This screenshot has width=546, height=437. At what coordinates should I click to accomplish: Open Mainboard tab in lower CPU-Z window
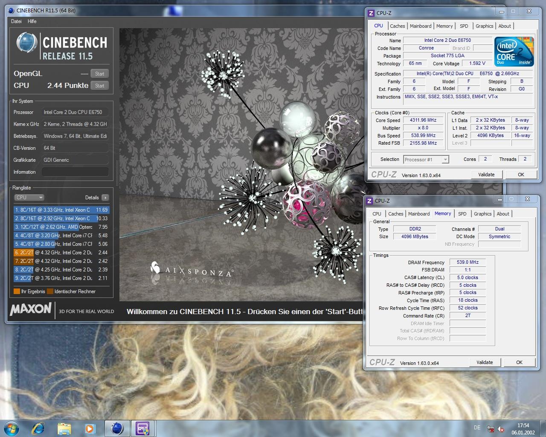(x=419, y=214)
